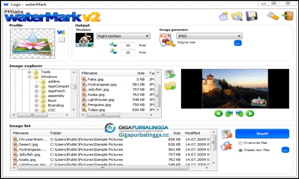The image size is (299, 179).
Task: Click the new profile icon in top toolbar
Action: point(223,16)
